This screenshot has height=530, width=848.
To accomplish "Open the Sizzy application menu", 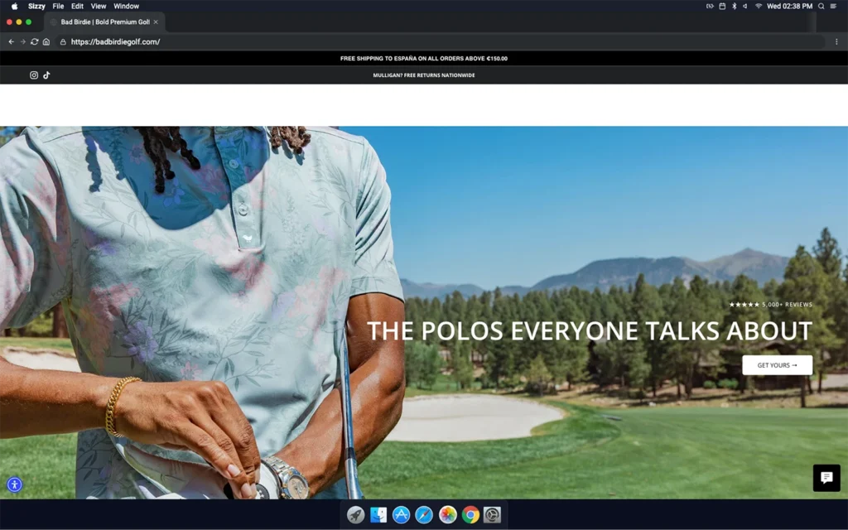I will click(x=36, y=6).
